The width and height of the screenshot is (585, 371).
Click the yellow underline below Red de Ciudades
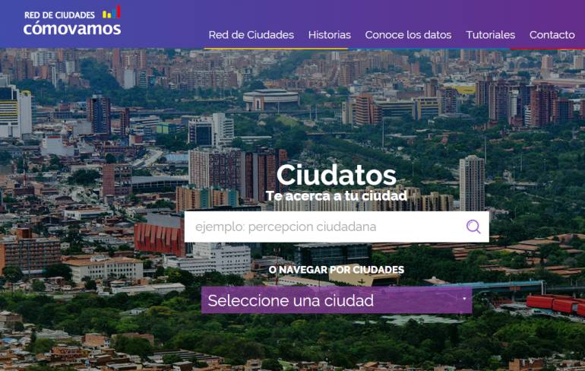276,49
